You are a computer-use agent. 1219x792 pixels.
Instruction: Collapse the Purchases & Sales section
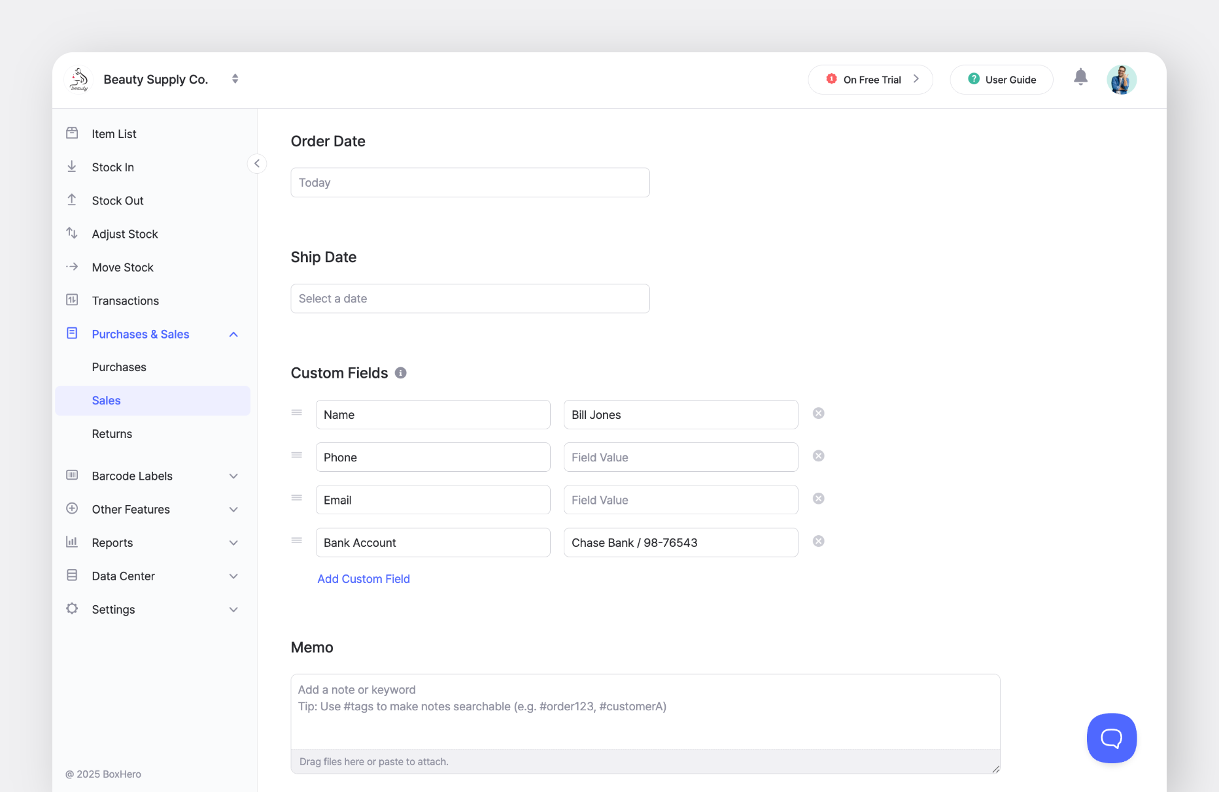pos(233,335)
